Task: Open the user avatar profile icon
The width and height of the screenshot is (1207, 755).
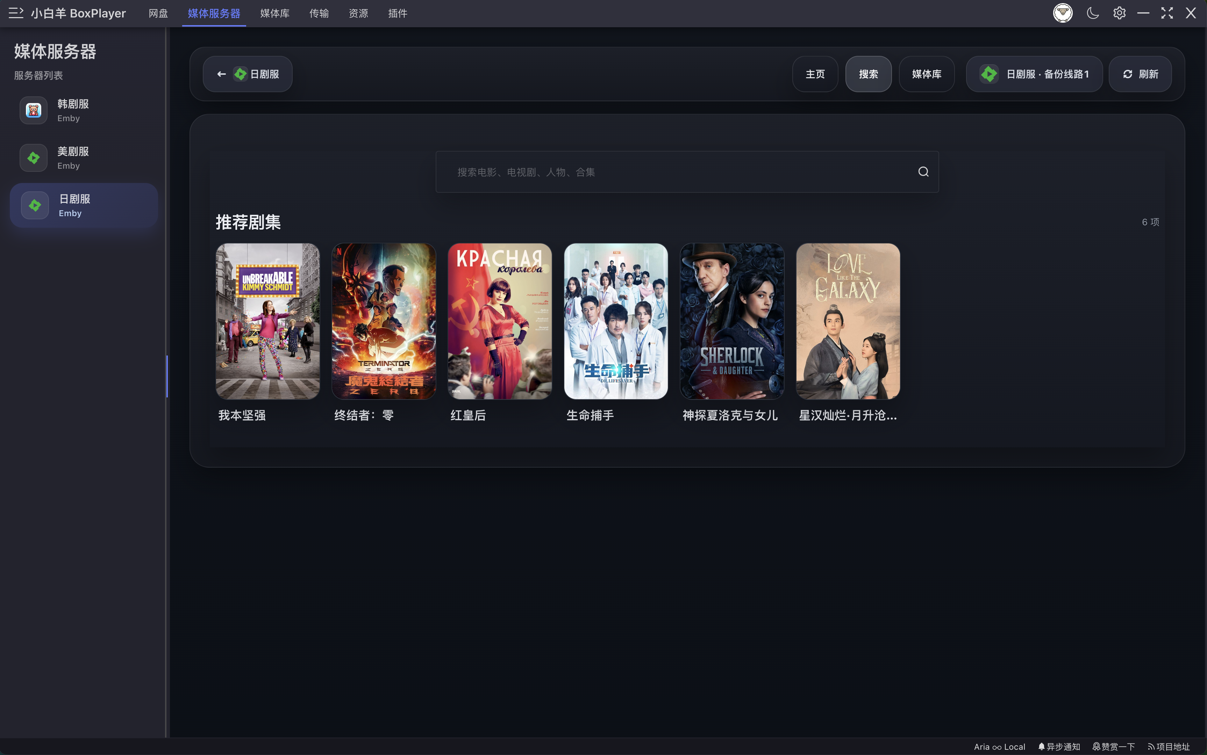Action: click(x=1063, y=13)
